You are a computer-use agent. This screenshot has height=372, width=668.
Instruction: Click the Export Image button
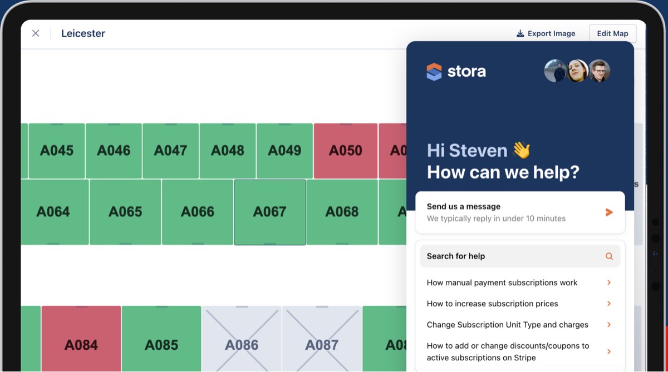pyautogui.click(x=546, y=33)
